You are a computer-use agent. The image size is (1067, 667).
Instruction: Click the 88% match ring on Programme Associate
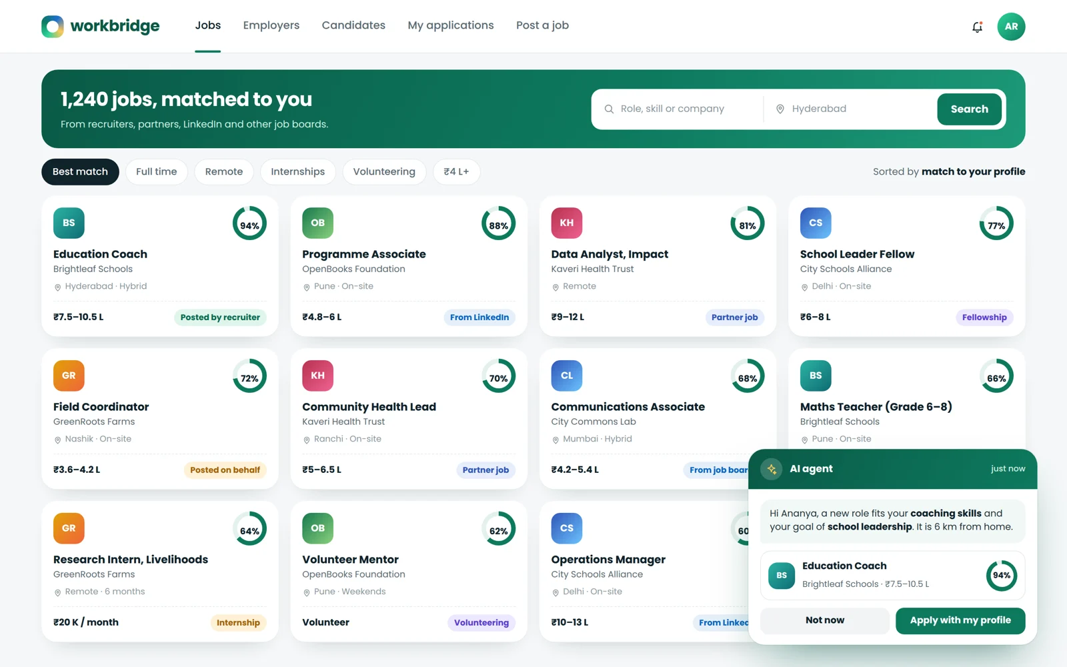pyautogui.click(x=498, y=223)
